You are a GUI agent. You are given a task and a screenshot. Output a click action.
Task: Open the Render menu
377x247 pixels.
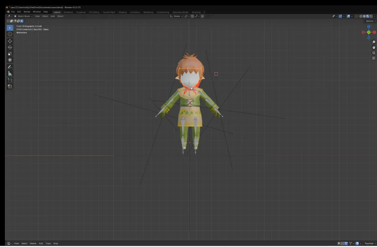27,12
